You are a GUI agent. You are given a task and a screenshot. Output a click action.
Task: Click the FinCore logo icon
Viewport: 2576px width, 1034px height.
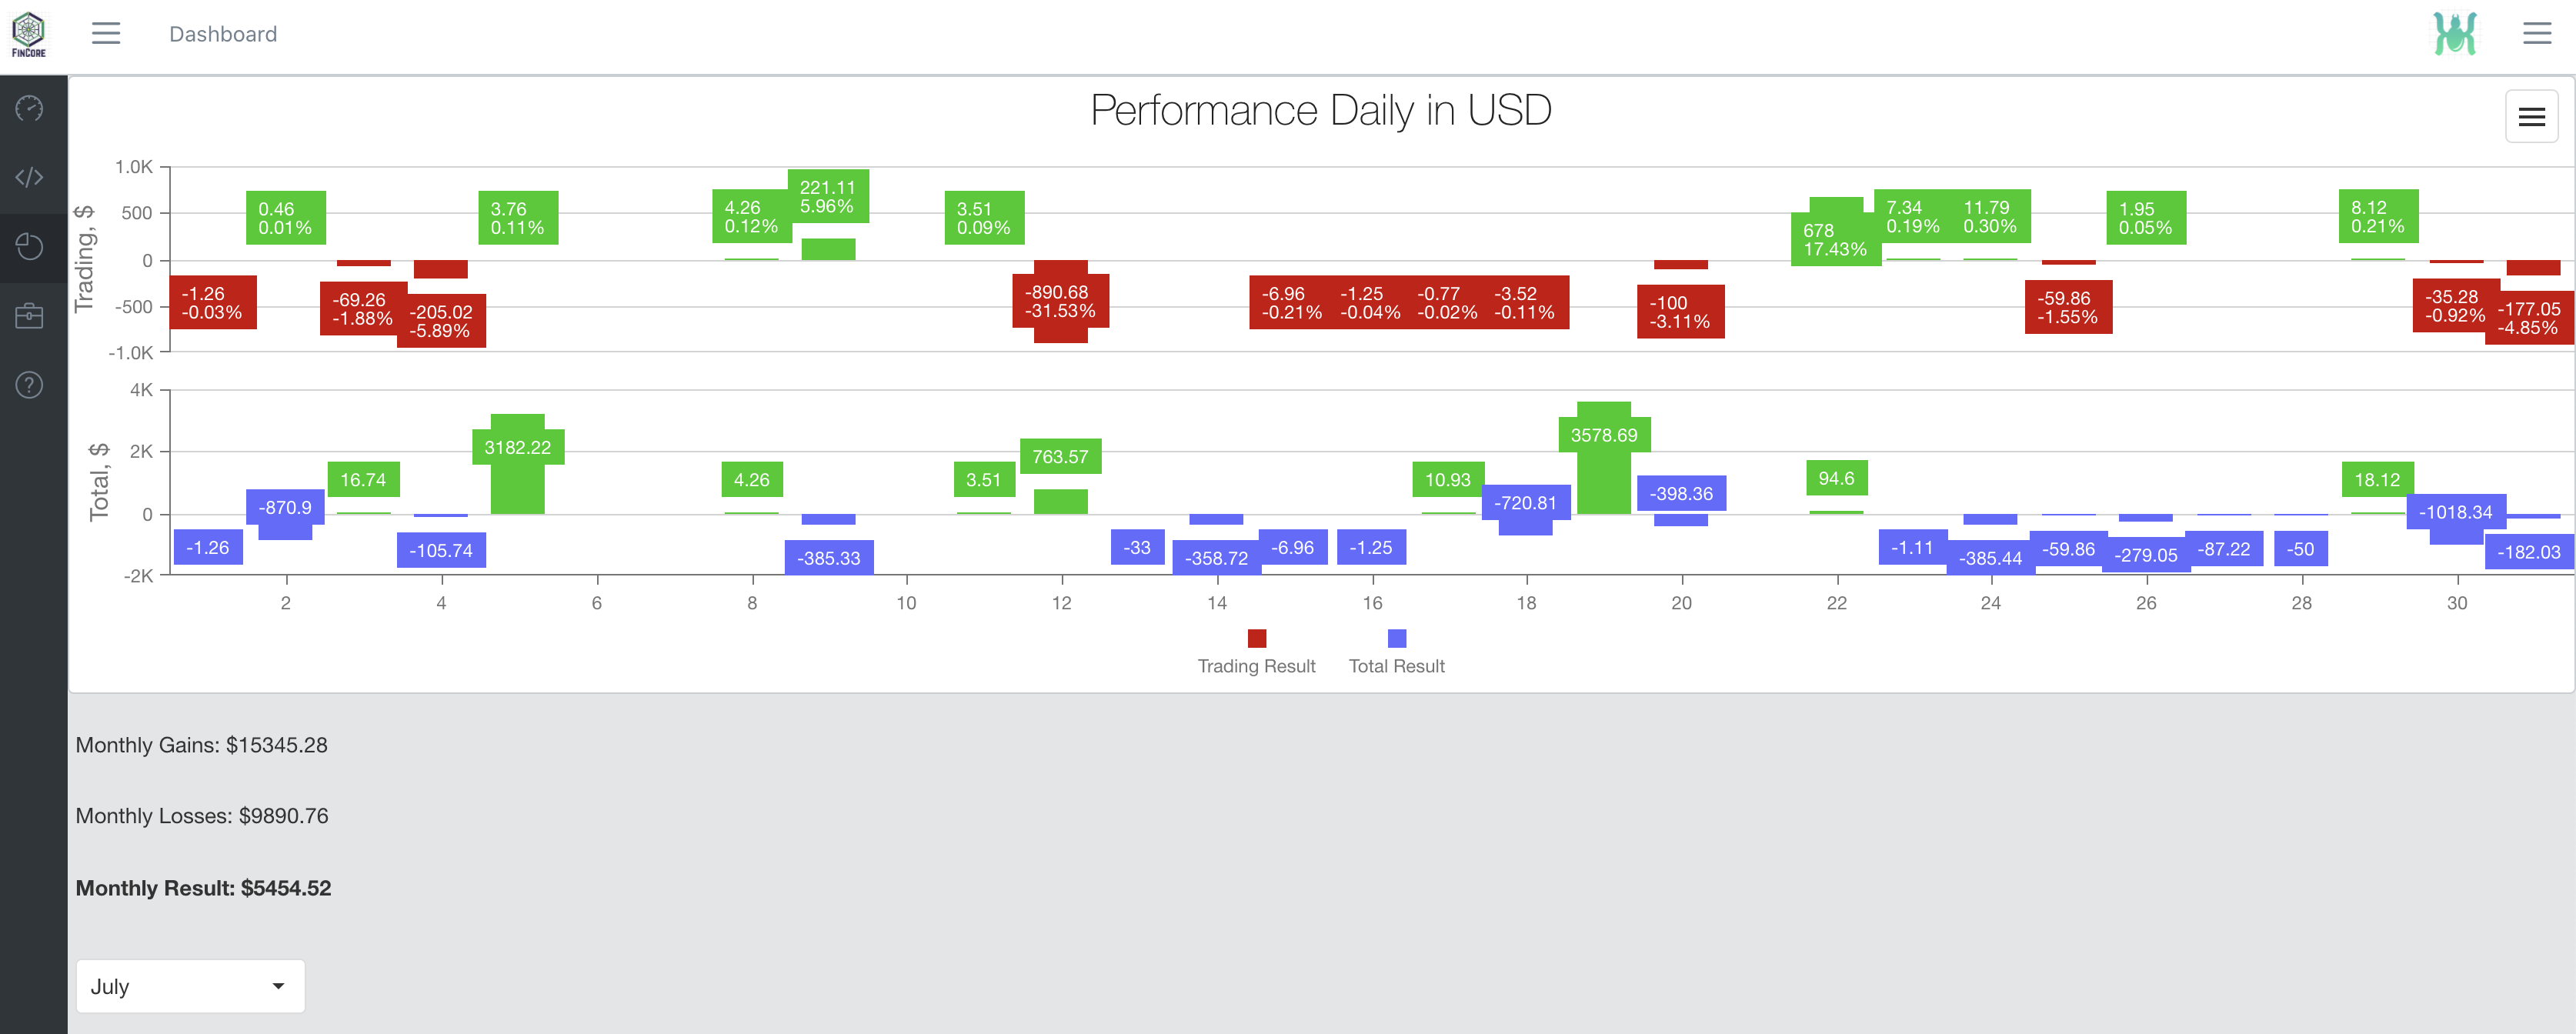pos(28,34)
